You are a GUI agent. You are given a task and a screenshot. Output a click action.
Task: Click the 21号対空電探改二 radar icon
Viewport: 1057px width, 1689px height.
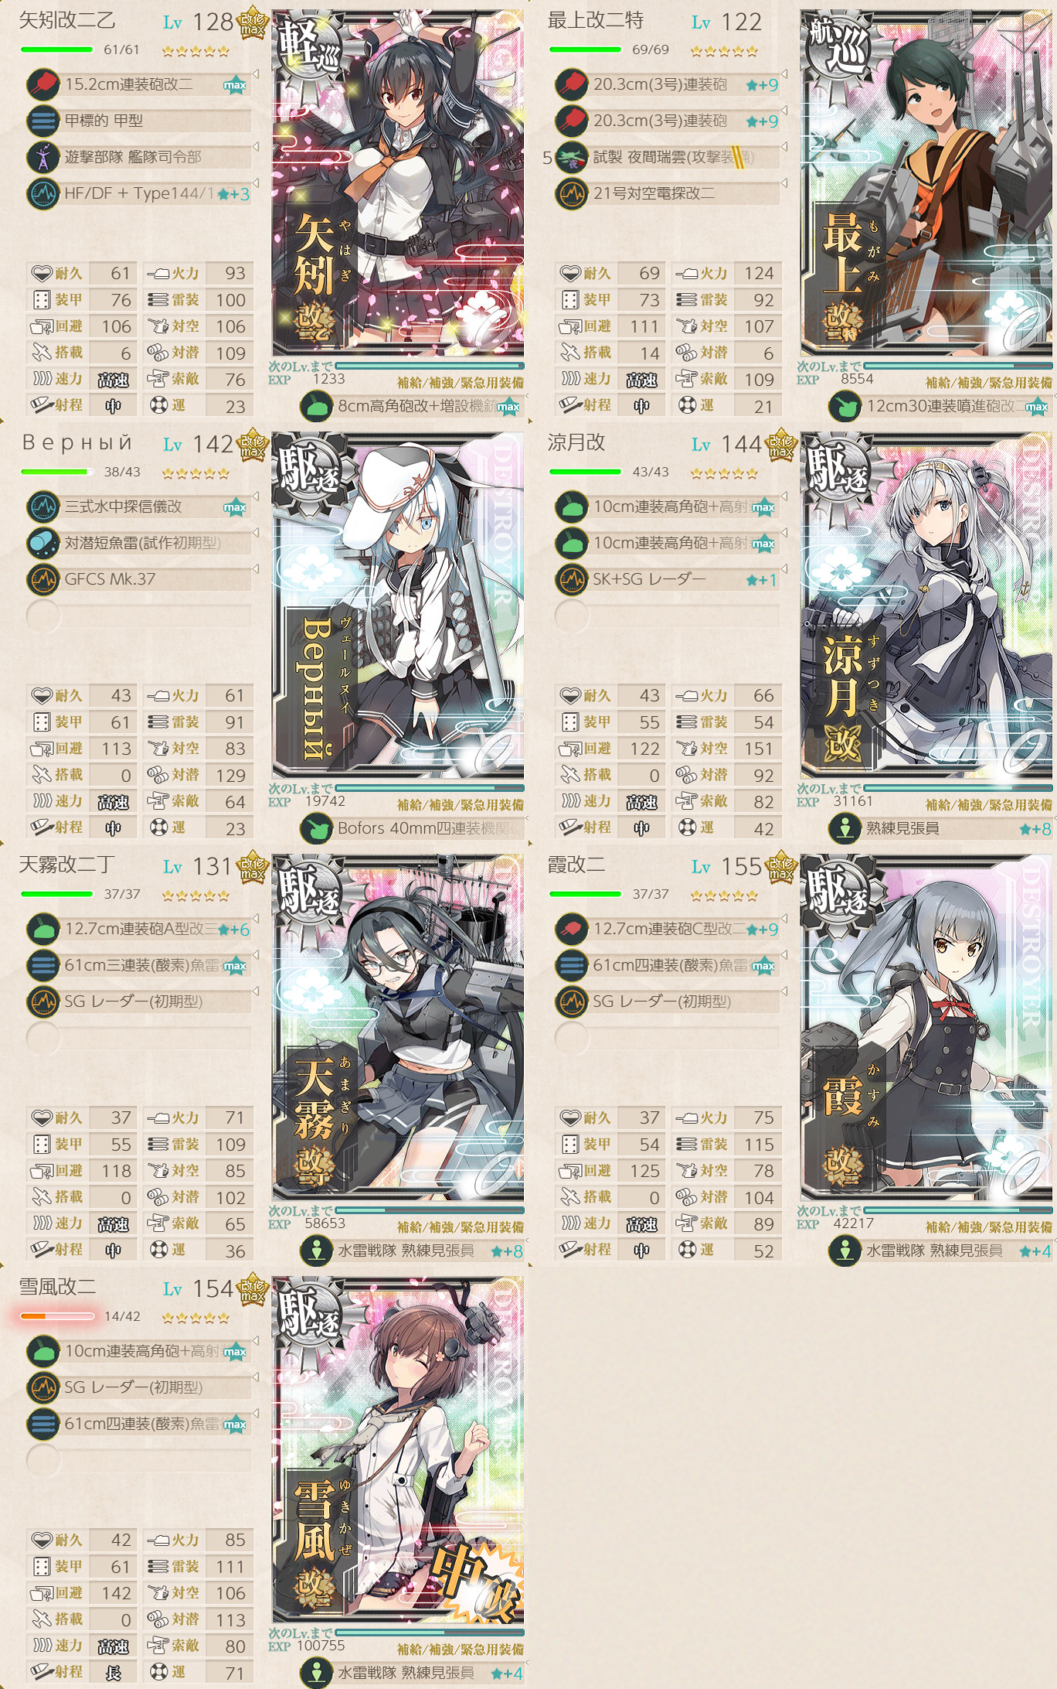click(572, 193)
